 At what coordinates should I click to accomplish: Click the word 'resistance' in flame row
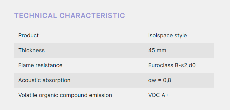(x=49, y=65)
